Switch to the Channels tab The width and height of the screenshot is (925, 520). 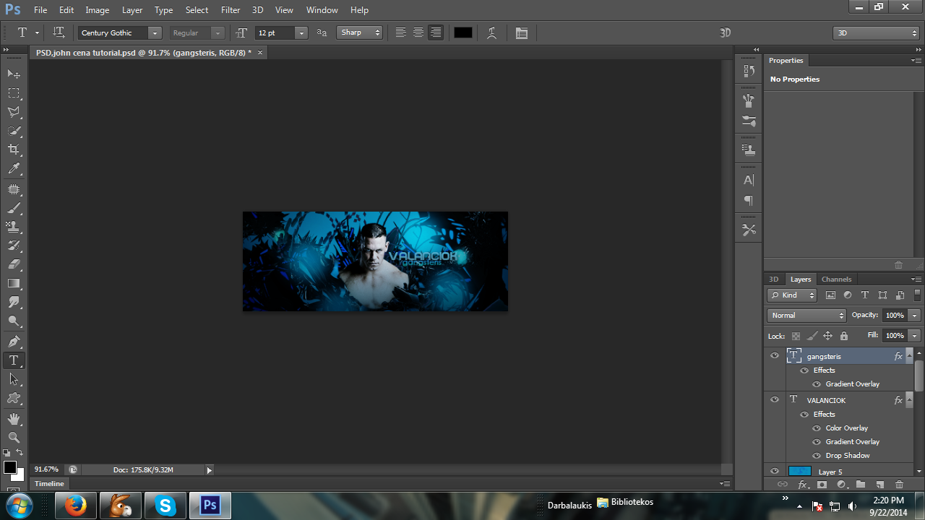click(x=836, y=279)
